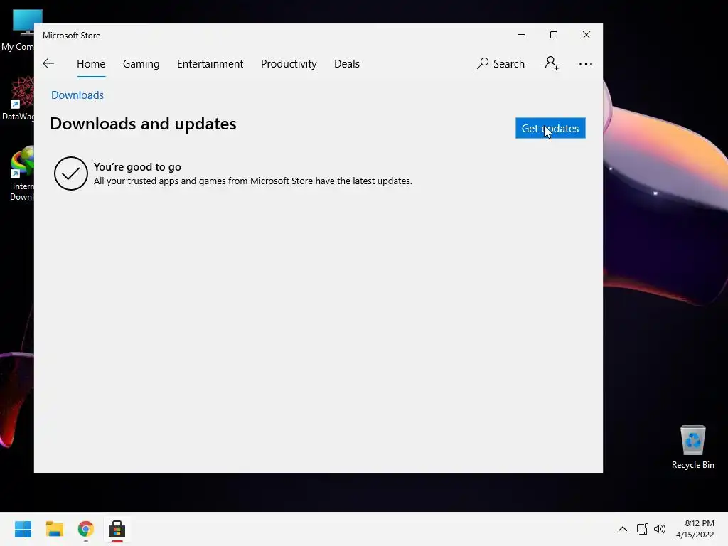The image size is (728, 546).
Task: Open the clock showing 8:12 PM
Action: pyautogui.click(x=695, y=529)
